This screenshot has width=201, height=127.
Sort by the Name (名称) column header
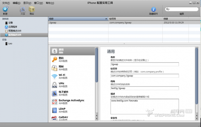(78, 19)
